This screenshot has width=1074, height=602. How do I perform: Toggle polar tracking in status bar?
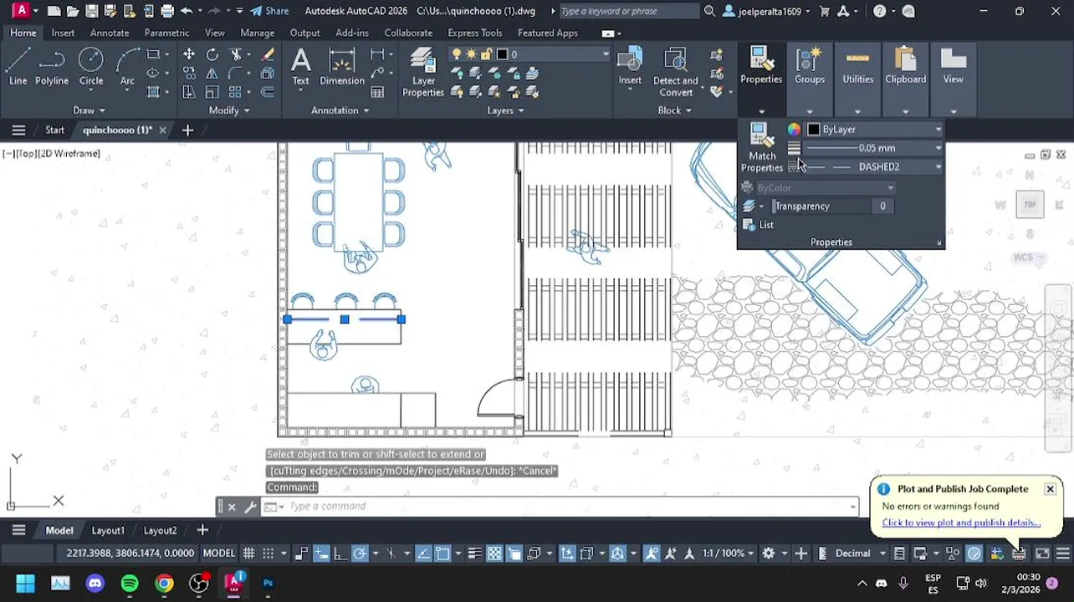(x=360, y=554)
